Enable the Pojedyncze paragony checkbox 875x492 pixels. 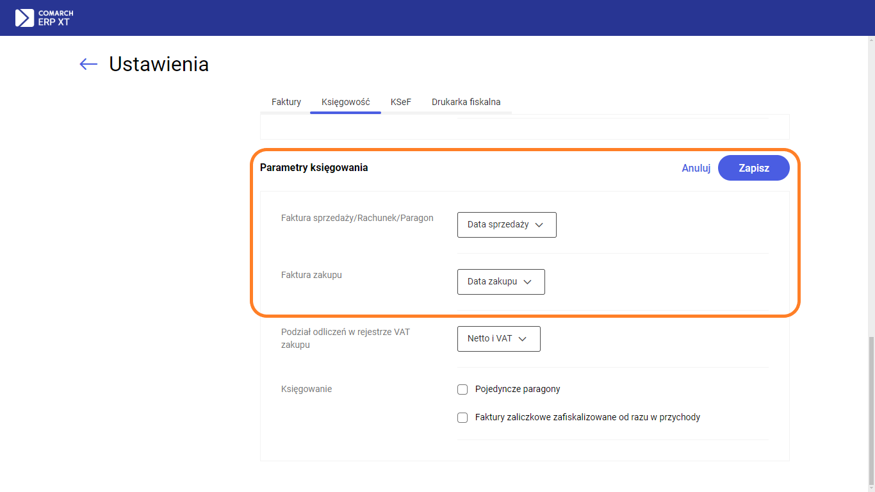point(462,389)
